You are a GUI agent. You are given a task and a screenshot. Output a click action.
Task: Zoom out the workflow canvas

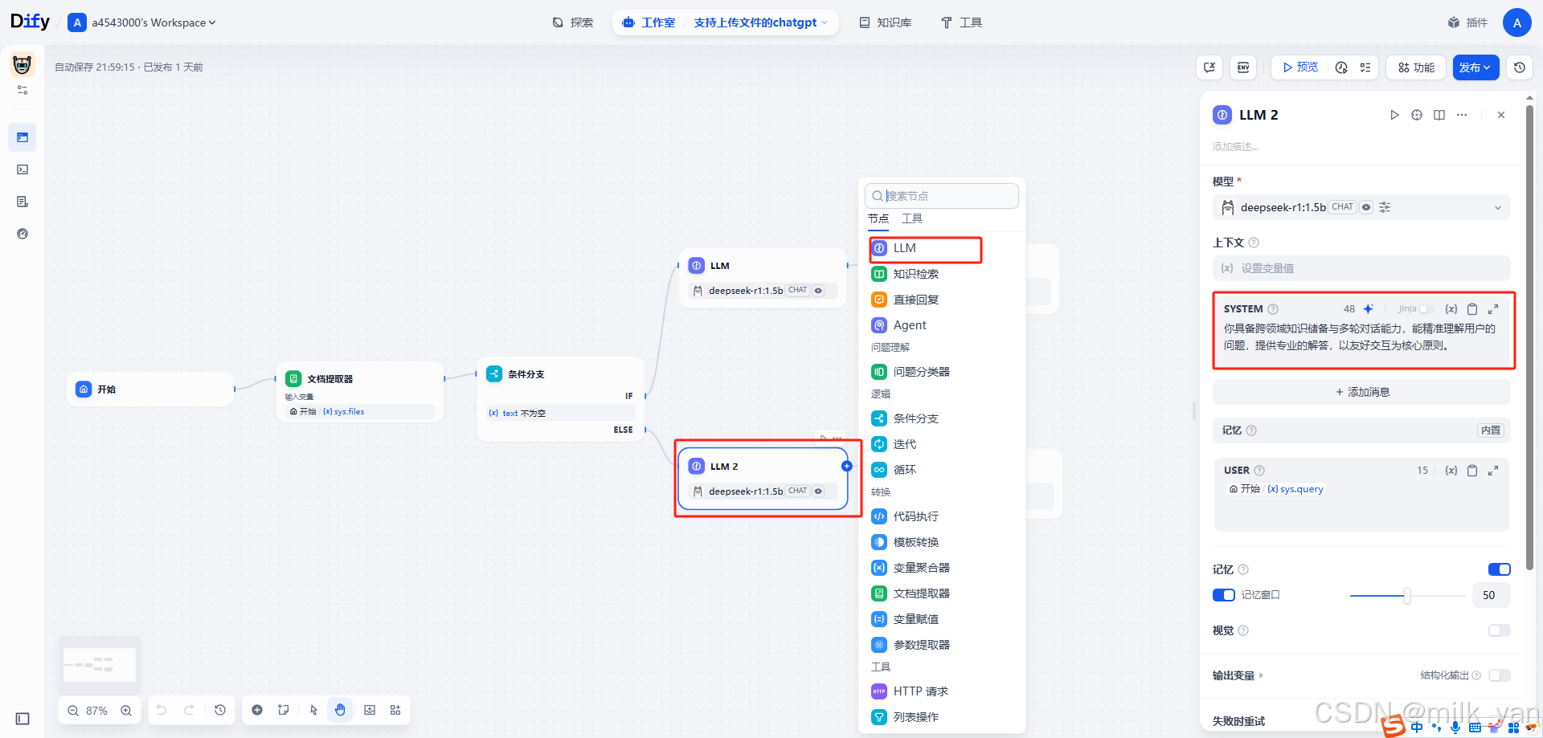(73, 711)
